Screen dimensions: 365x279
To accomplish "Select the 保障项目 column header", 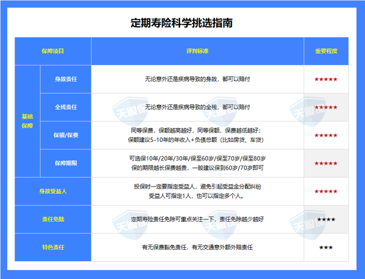I will coord(53,51).
